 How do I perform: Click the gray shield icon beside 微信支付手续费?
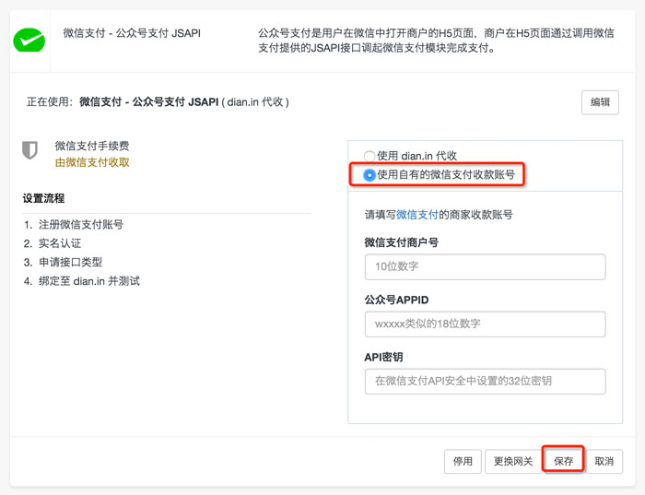click(x=29, y=150)
